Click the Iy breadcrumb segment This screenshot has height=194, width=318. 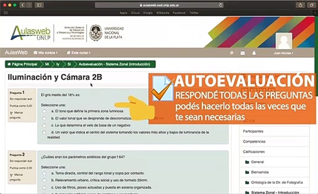[x=58, y=64]
